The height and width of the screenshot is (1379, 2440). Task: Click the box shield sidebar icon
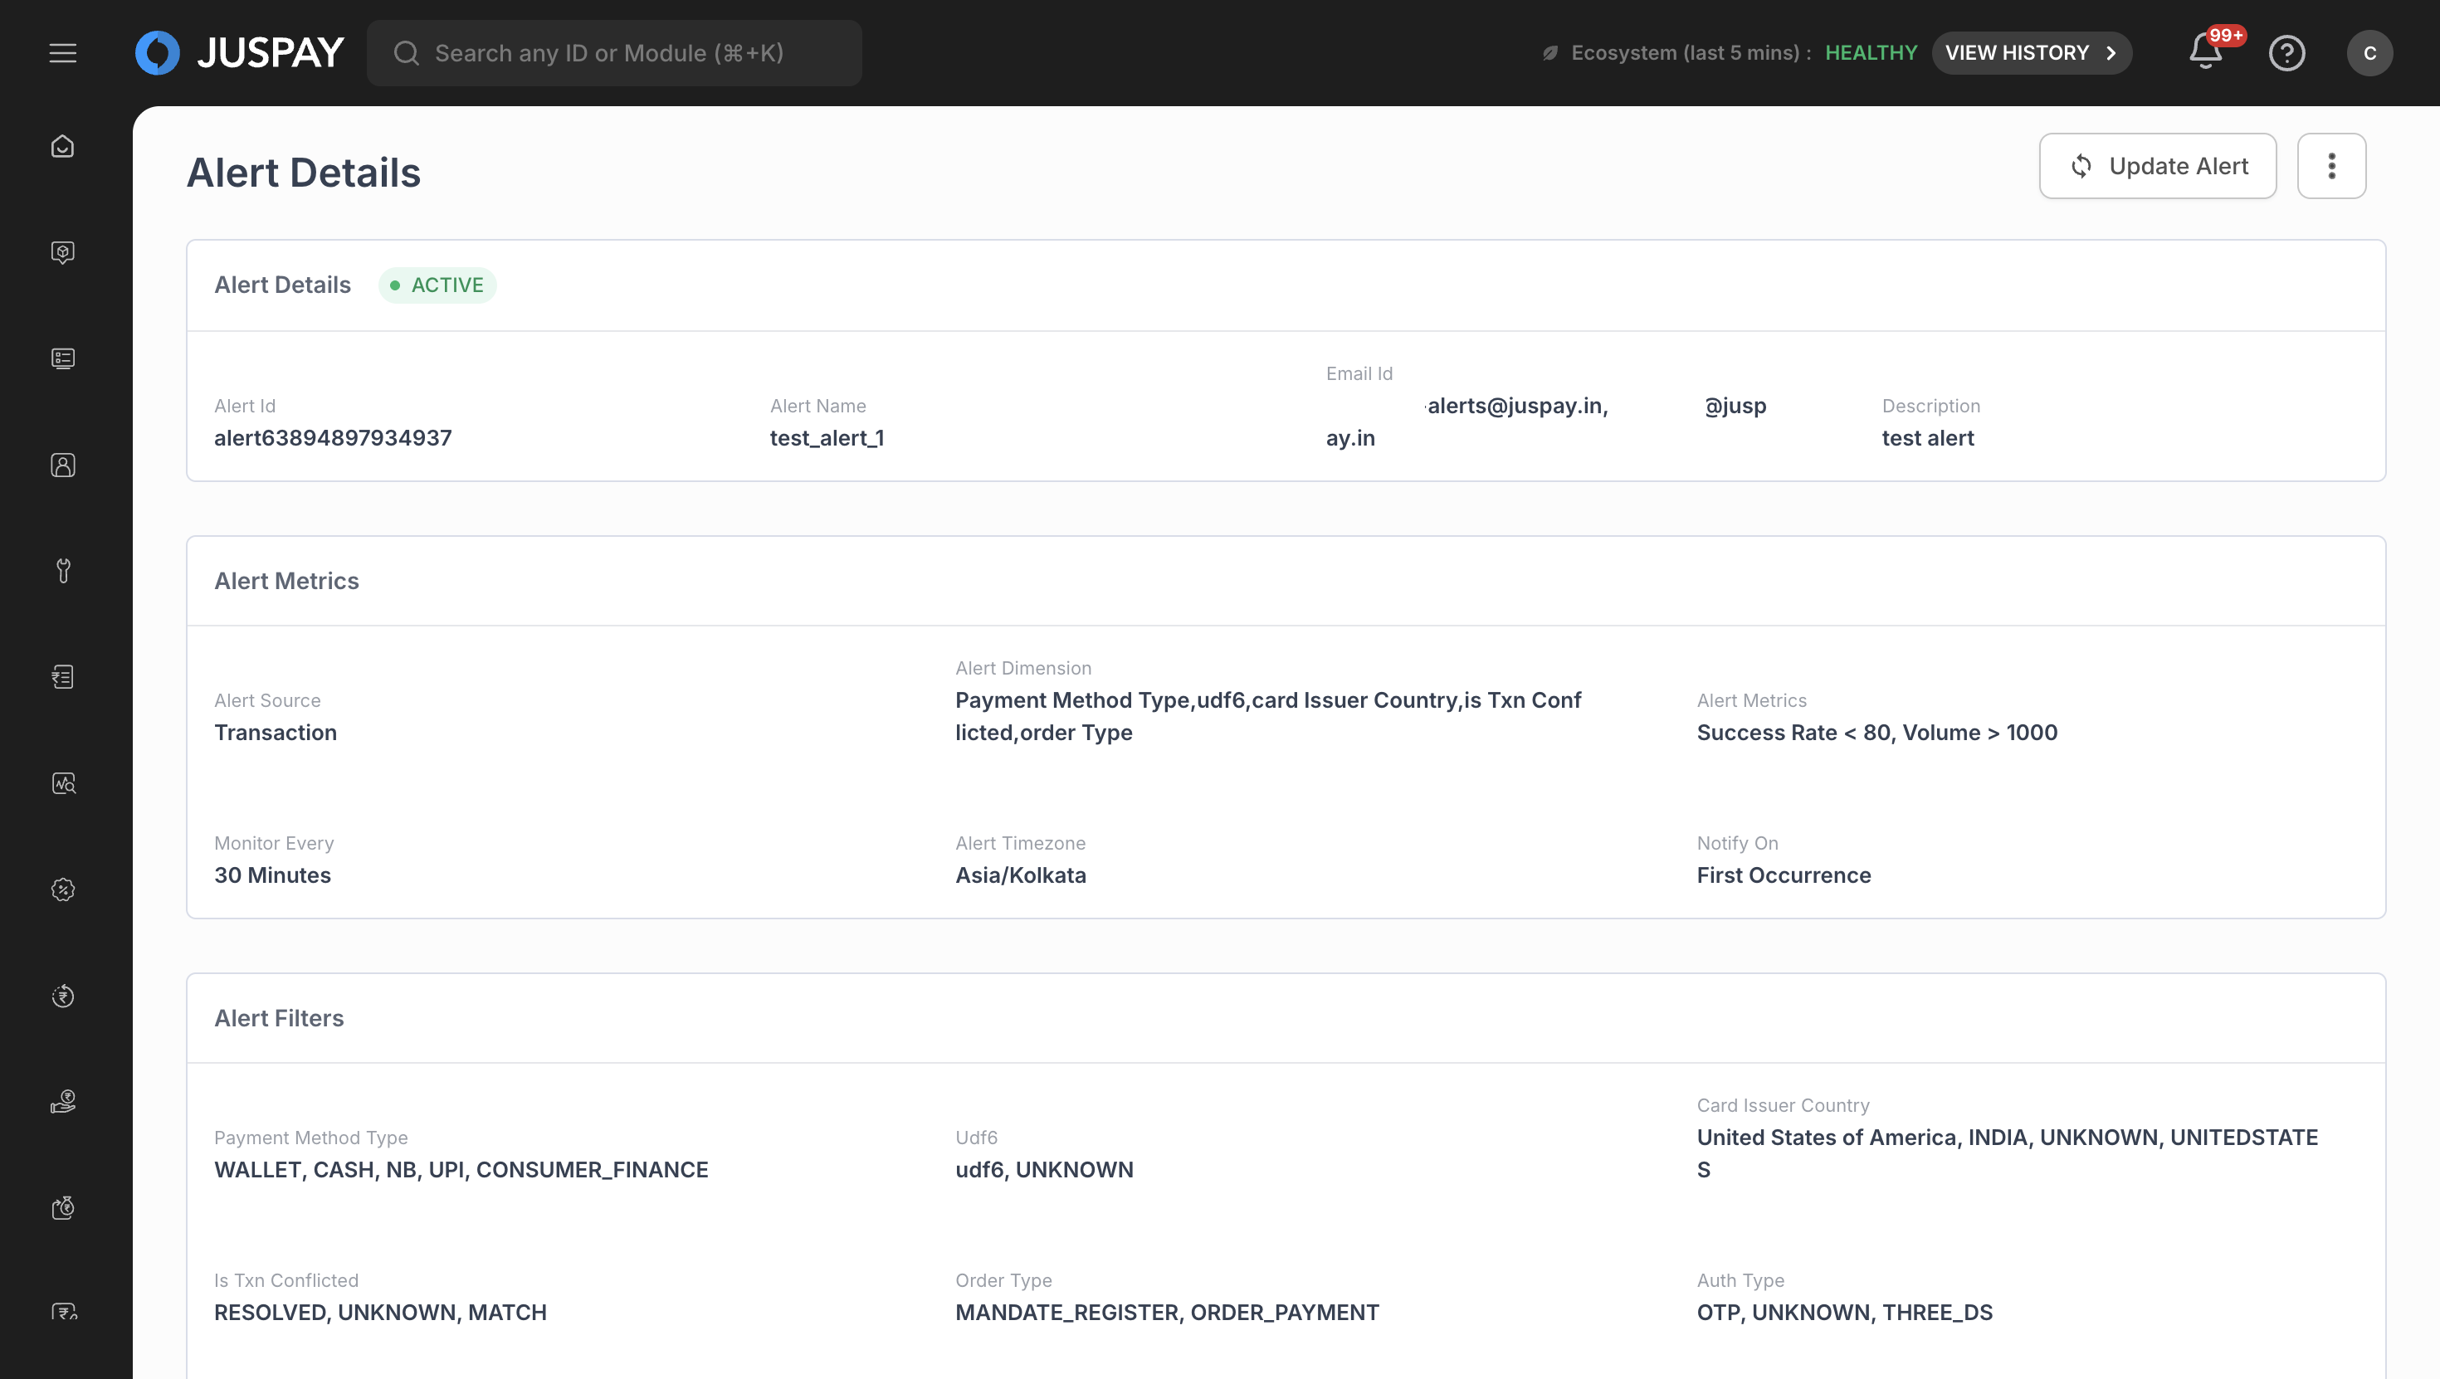pyautogui.click(x=62, y=252)
